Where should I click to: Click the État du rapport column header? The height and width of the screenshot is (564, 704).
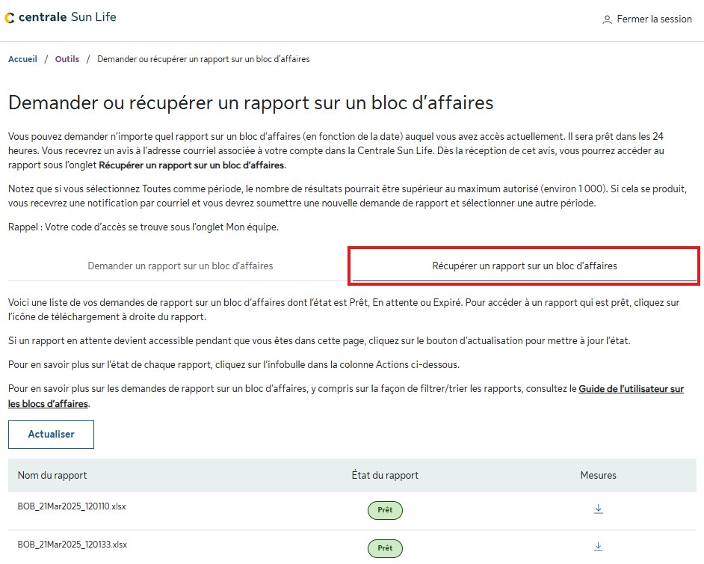coord(385,475)
